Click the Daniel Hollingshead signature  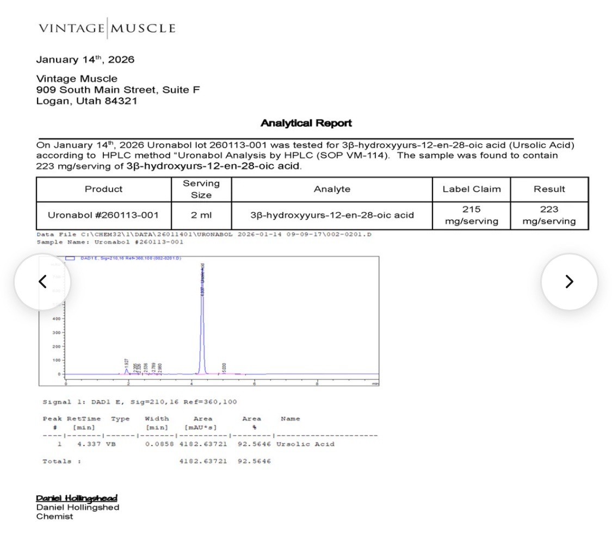point(77,498)
